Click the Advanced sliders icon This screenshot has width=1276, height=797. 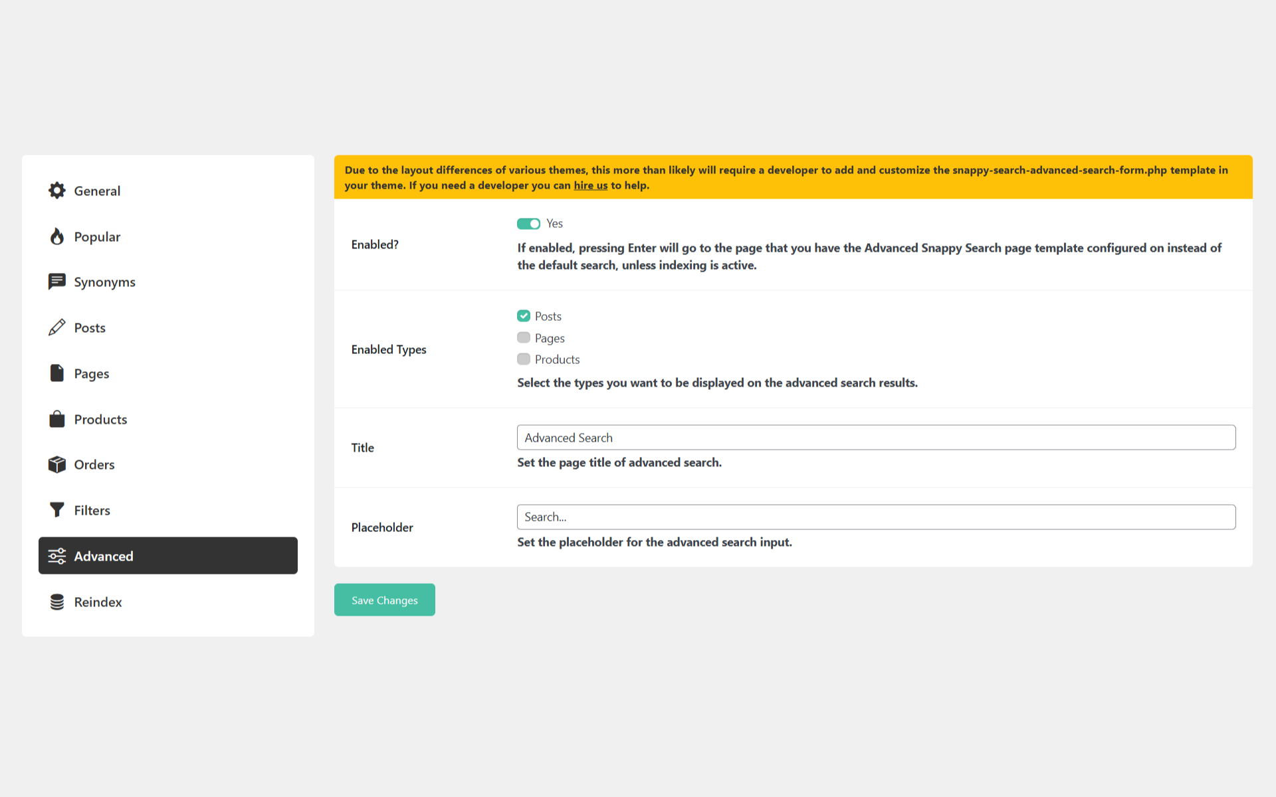pyautogui.click(x=57, y=556)
